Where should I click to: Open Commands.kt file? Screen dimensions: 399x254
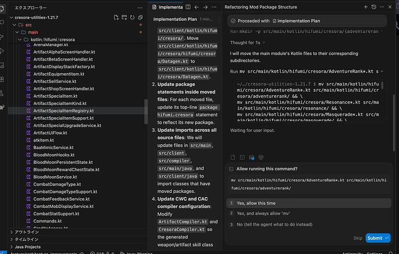[x=47, y=221]
